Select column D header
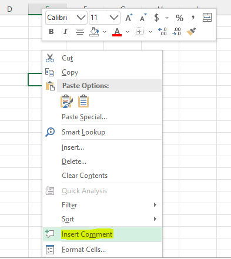 click(x=14, y=9)
